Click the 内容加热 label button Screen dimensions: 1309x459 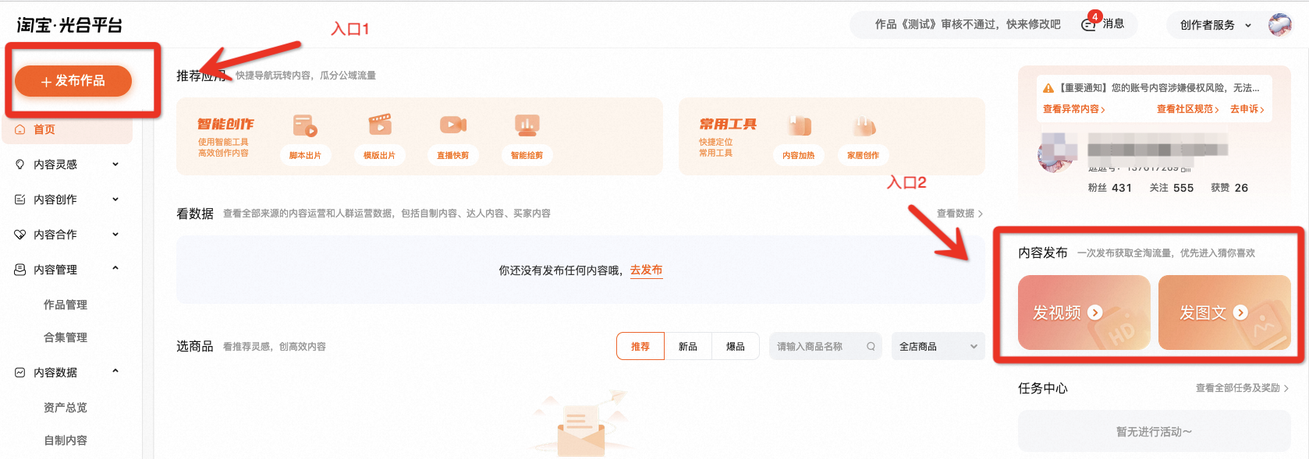coord(799,155)
